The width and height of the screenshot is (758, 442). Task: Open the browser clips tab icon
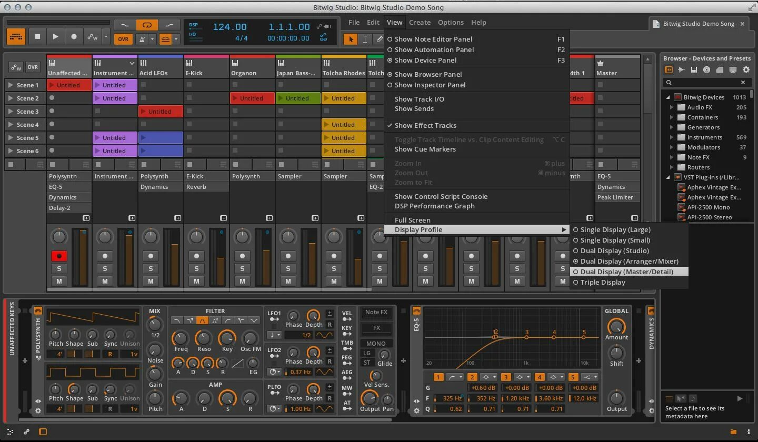click(x=720, y=69)
